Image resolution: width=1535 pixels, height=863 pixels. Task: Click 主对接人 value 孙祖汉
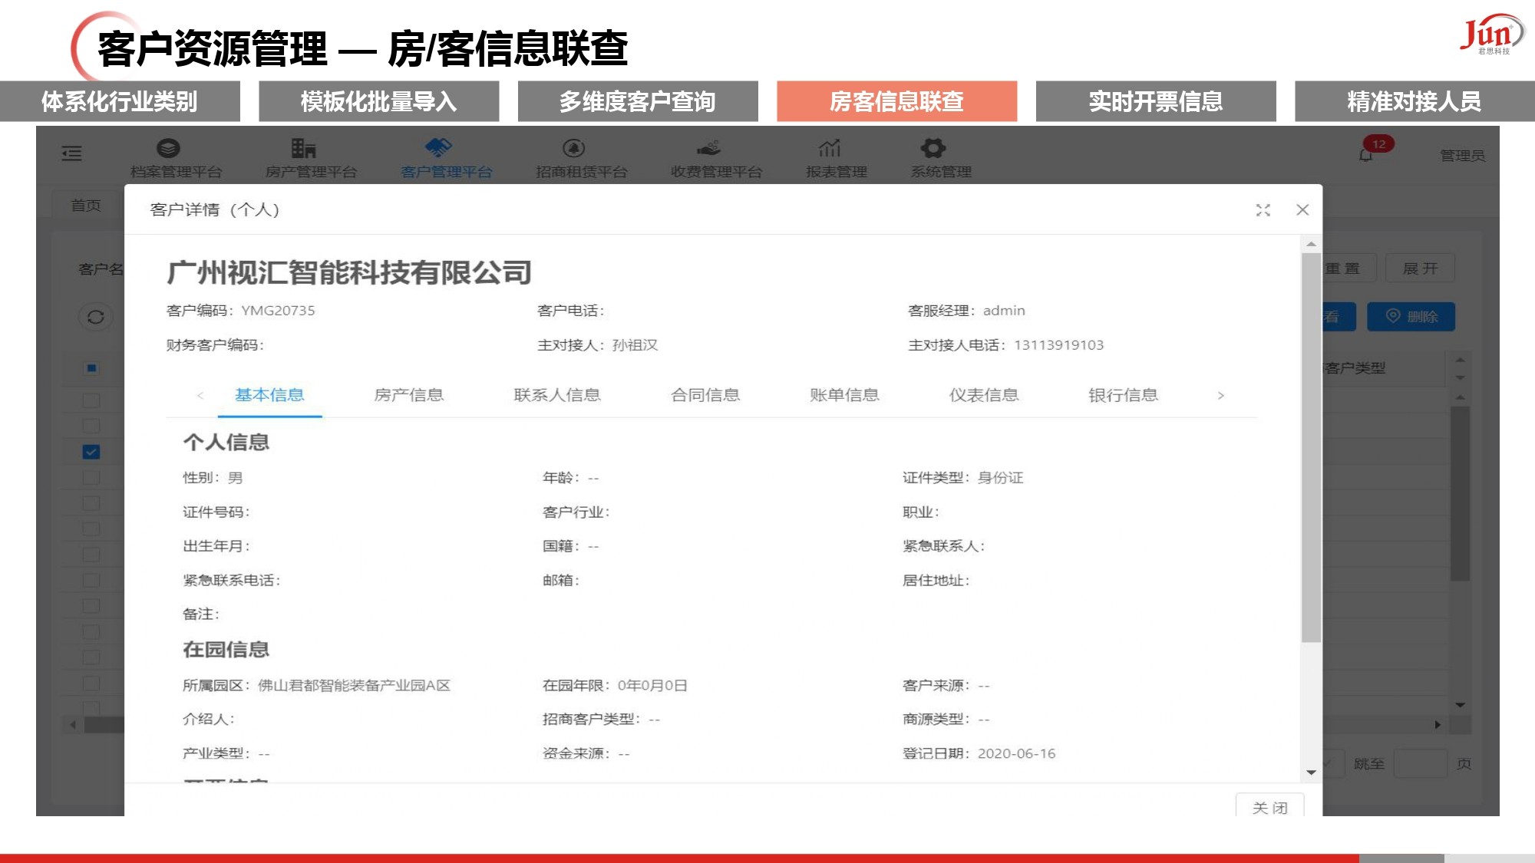pyautogui.click(x=635, y=345)
